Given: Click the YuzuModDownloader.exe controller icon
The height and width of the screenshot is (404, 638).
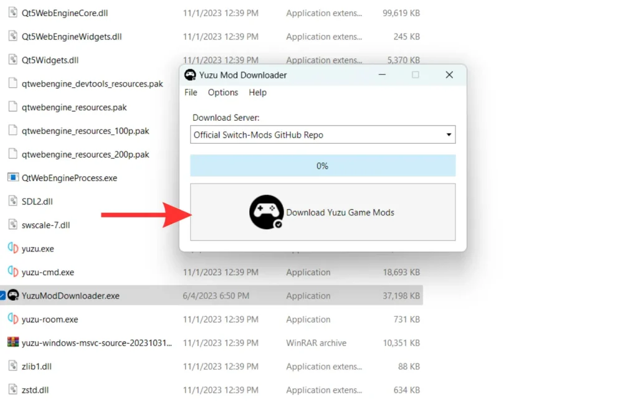Looking at the screenshot, I should tap(13, 295).
